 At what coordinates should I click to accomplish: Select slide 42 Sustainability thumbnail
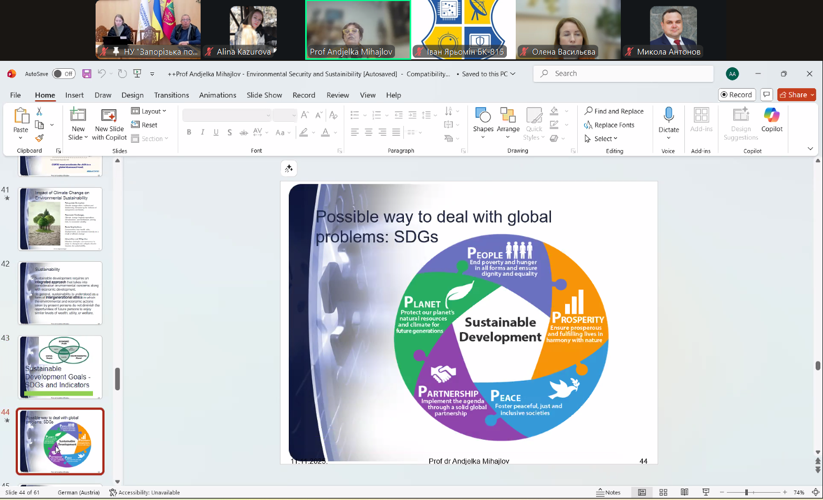pos(60,293)
